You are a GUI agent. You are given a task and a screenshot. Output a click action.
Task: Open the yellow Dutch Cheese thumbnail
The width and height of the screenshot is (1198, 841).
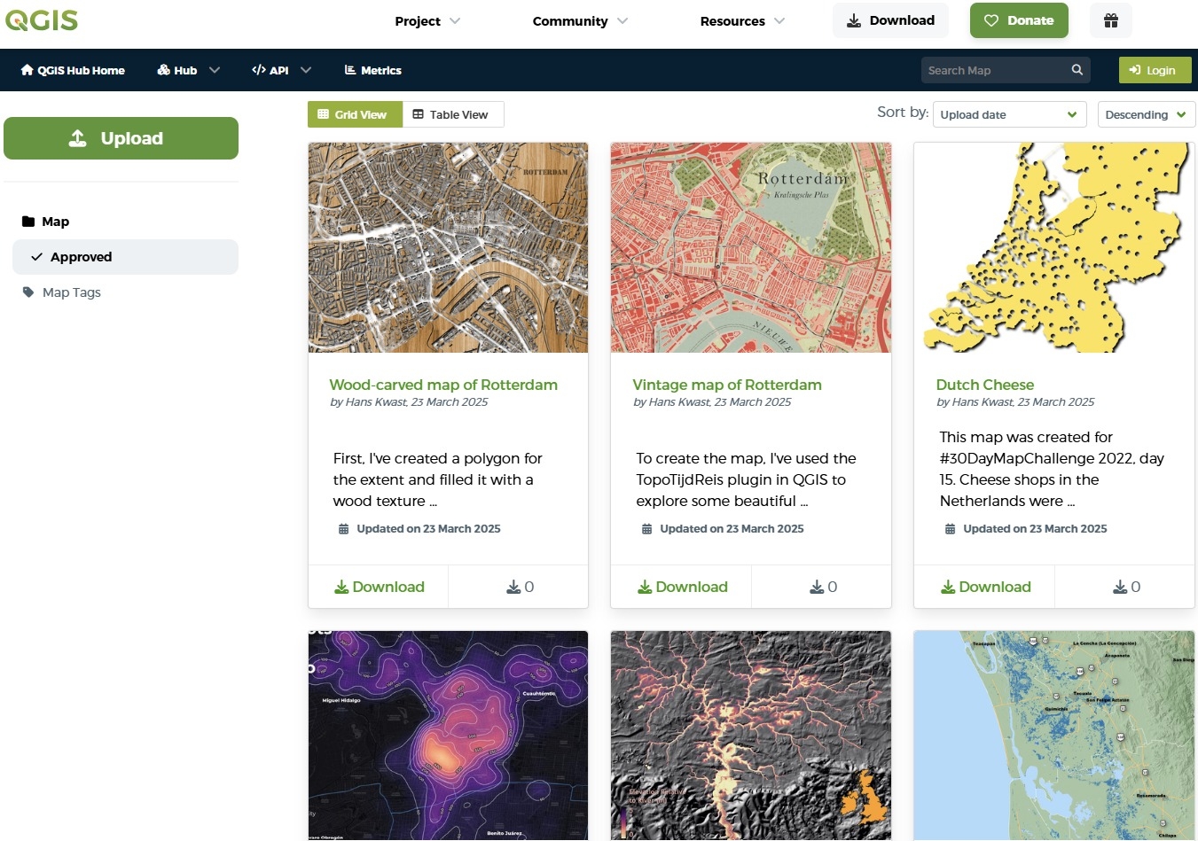pyautogui.click(x=1054, y=248)
